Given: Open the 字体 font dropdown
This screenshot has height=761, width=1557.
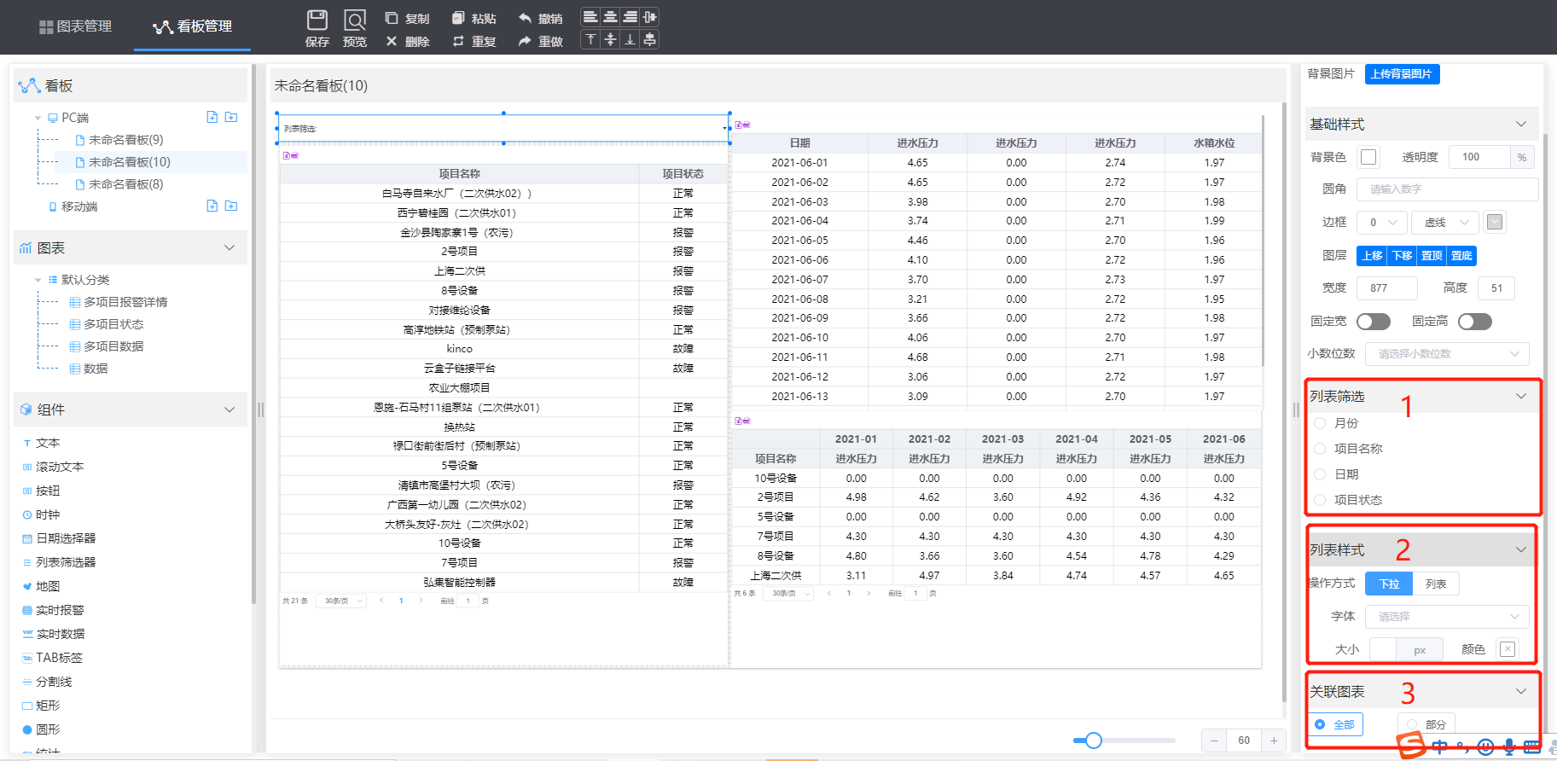Looking at the screenshot, I should [x=1447, y=617].
